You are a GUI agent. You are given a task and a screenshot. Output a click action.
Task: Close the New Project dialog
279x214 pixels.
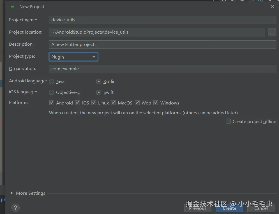pos(273,6)
